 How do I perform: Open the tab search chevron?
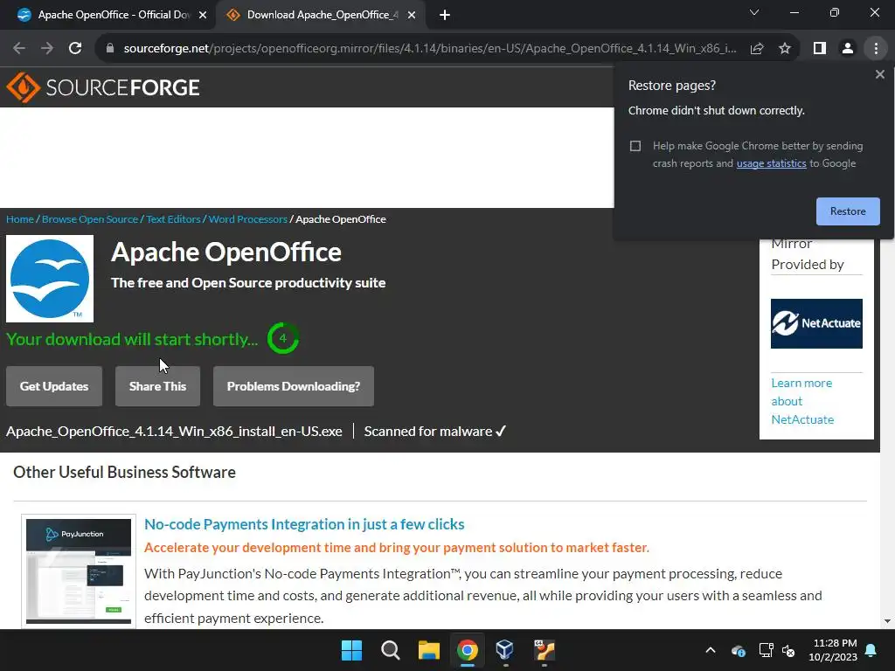(754, 12)
